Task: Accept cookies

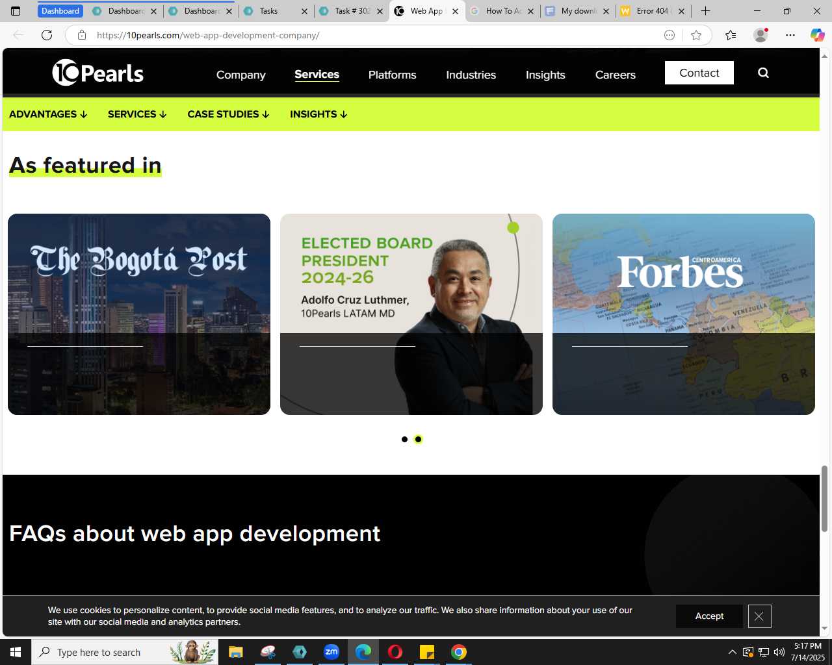Action: tap(709, 616)
